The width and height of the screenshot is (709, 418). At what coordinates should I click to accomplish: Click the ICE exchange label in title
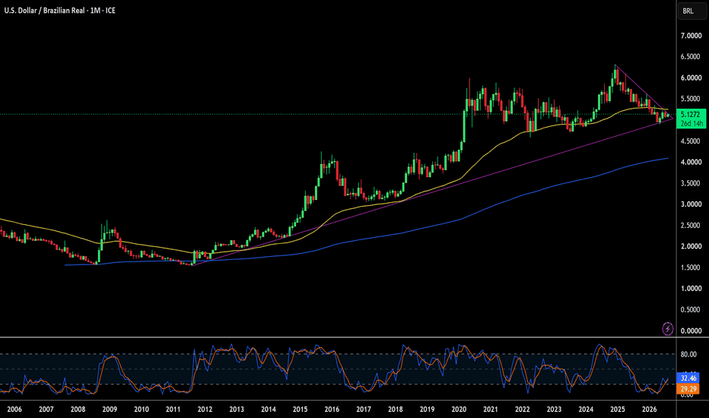tap(110, 11)
